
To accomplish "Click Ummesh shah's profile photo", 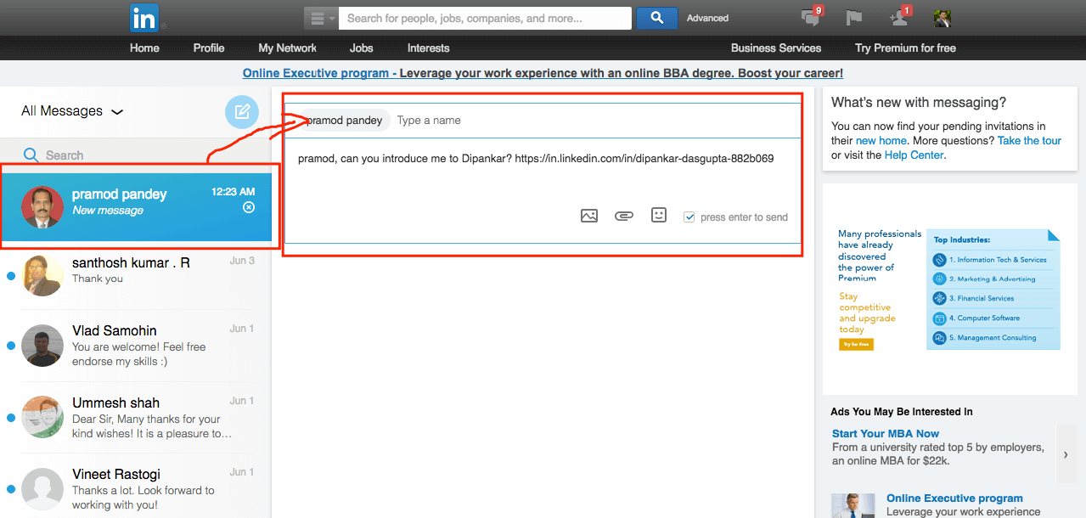I will (x=42, y=417).
